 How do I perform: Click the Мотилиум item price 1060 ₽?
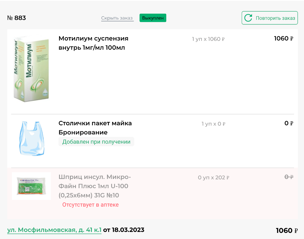[283, 38]
